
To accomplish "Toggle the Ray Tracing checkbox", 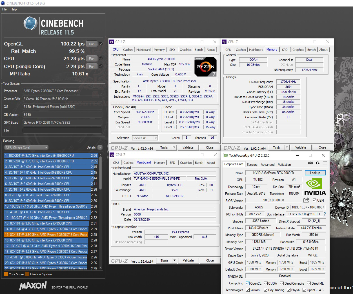I will point(265,290).
